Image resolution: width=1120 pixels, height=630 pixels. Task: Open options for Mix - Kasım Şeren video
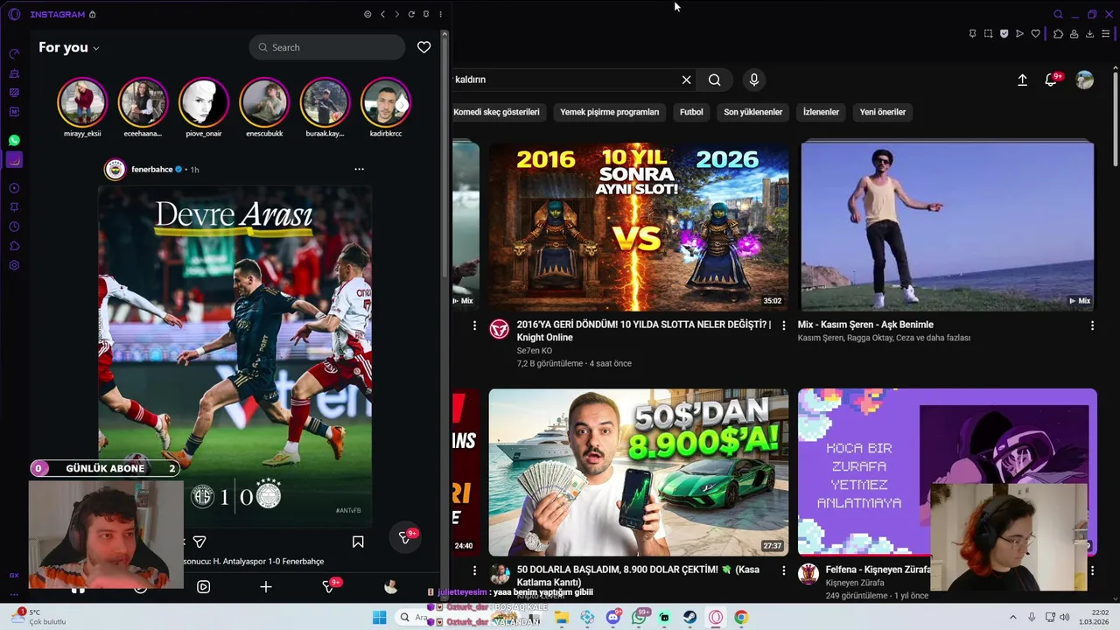[1092, 325]
